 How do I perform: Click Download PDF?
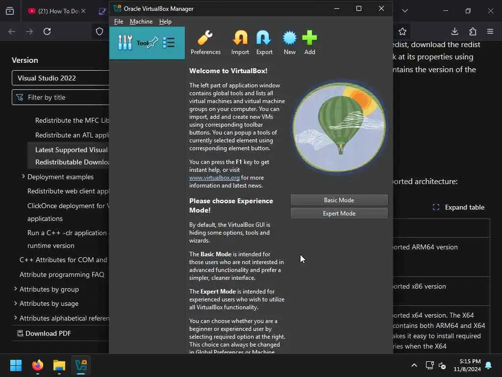44,333
